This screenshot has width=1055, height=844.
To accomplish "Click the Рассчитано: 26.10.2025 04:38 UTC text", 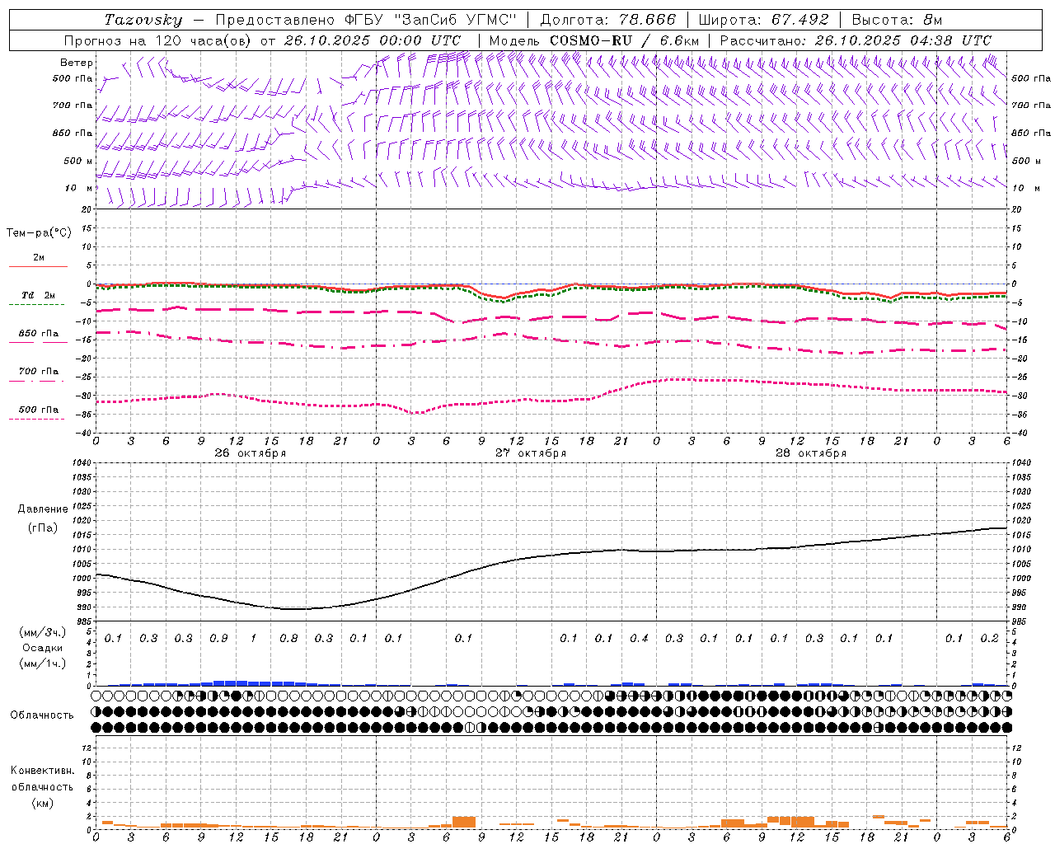I will pos(856,40).
